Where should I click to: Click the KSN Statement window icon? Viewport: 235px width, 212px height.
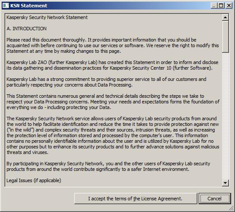[6, 6]
